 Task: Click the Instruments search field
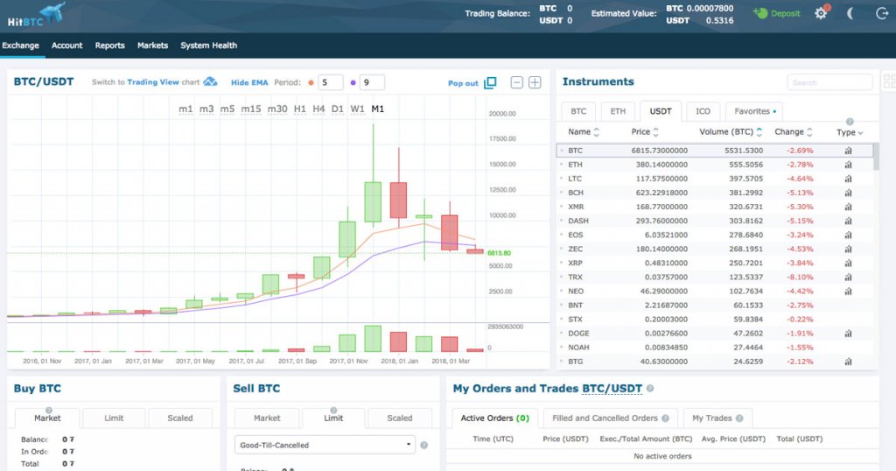point(829,82)
